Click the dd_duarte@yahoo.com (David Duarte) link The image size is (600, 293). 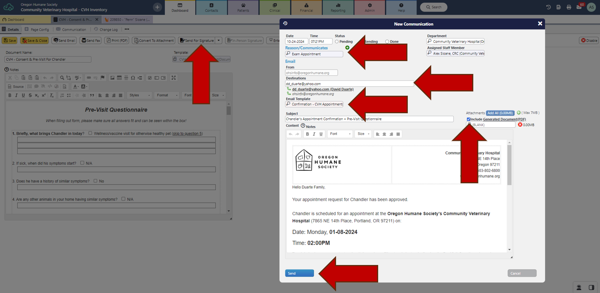pos(323,89)
